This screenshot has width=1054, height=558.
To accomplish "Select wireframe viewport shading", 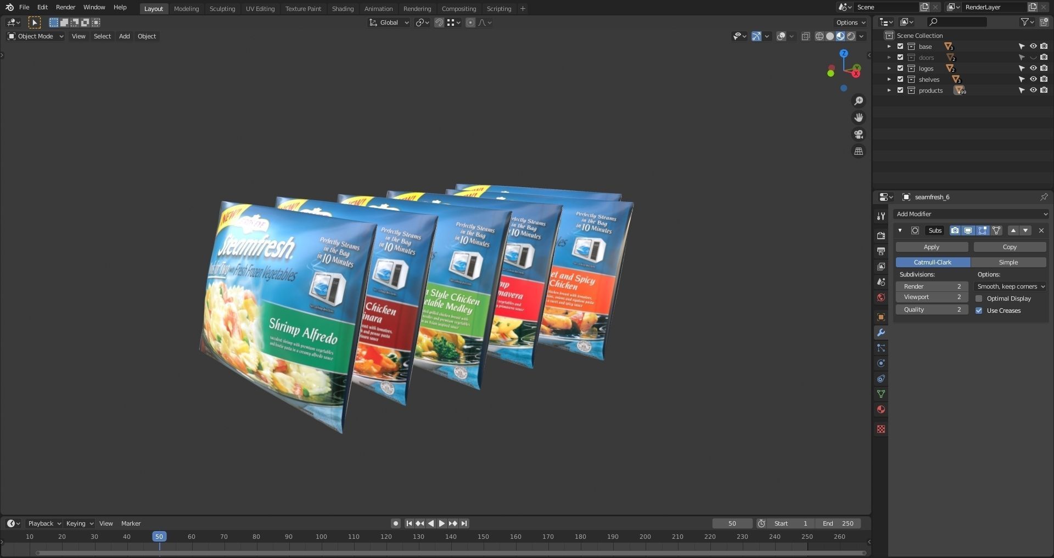I will (820, 36).
